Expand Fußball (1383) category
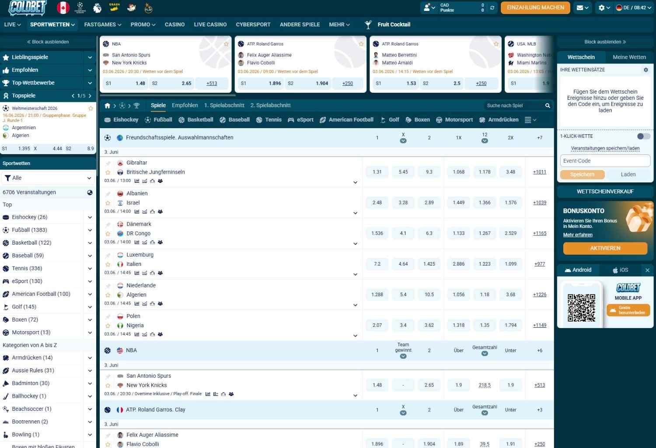Image resolution: width=656 pixels, height=448 pixels. (90, 230)
